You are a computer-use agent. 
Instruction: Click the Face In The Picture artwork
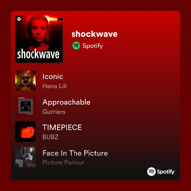coord(26,157)
